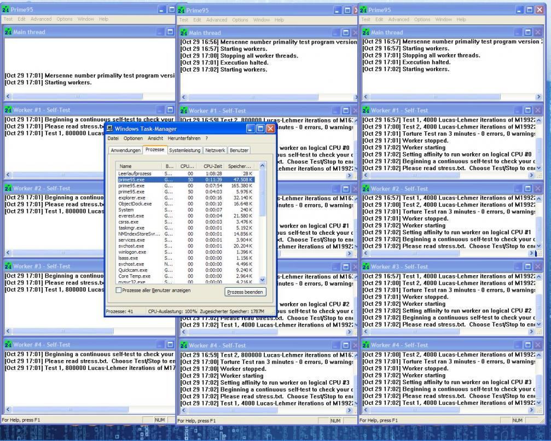Switch to the Systemleistung tab
Image resolution: width=551 pixels, height=441 pixels.
click(184, 150)
